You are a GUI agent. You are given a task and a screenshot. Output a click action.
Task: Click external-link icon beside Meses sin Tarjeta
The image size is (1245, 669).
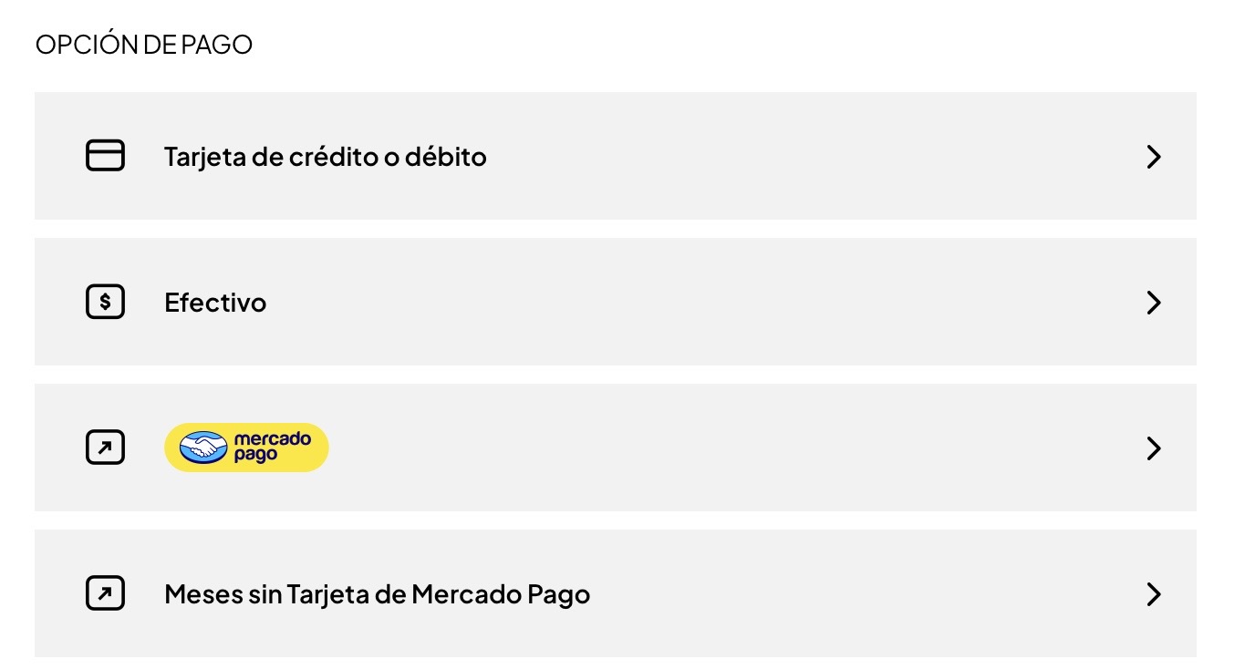[105, 593]
